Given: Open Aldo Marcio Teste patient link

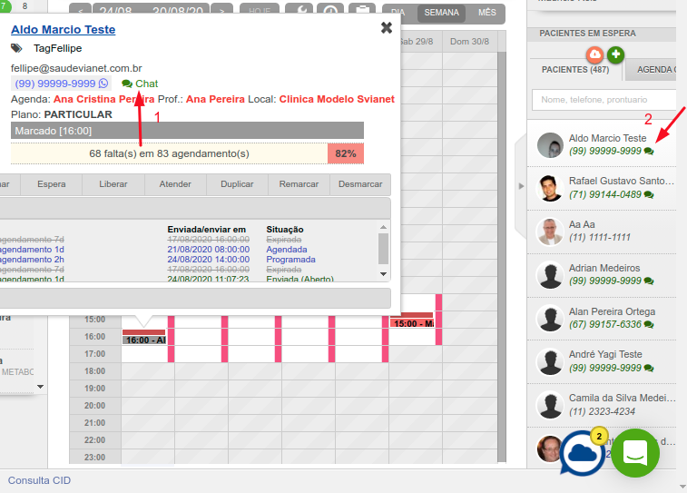Looking at the screenshot, I should [x=64, y=29].
